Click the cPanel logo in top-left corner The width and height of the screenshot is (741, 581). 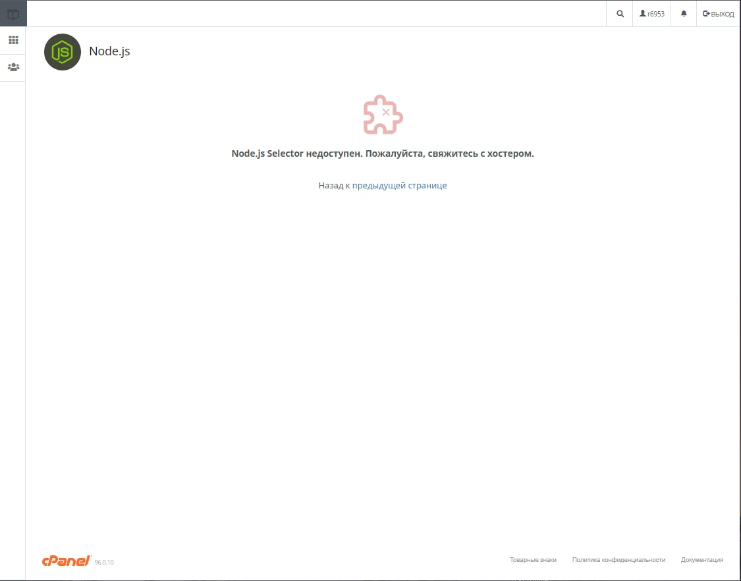(x=13, y=14)
